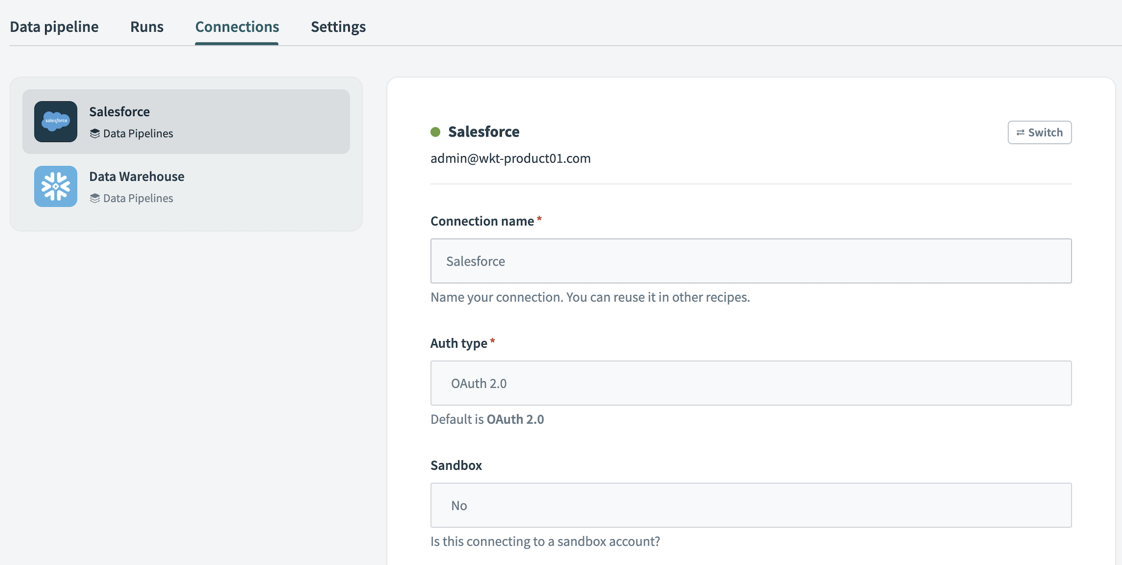The image size is (1122, 565).
Task: Click the 'Default is OAuth 2.0' hint
Action: click(487, 419)
